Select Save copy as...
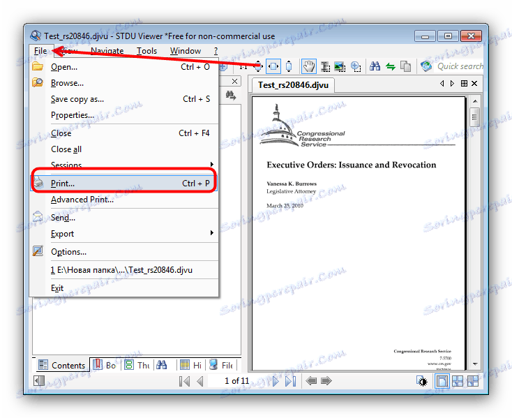 pyautogui.click(x=124, y=99)
